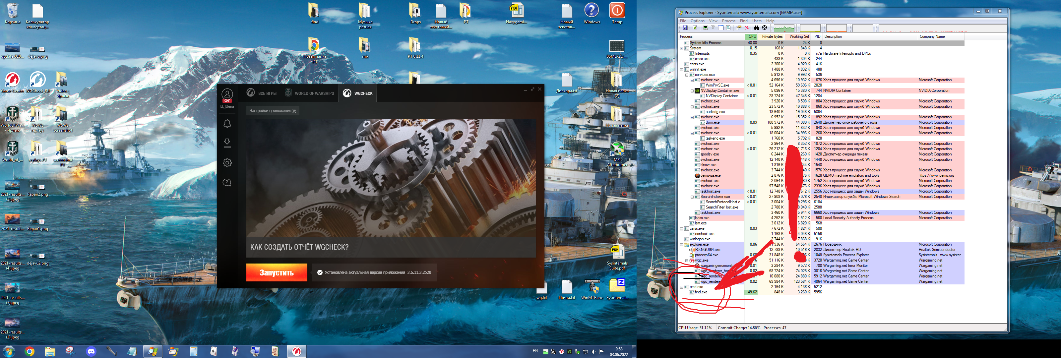
Task: Collapse the services.exe tree node
Action: (x=687, y=75)
